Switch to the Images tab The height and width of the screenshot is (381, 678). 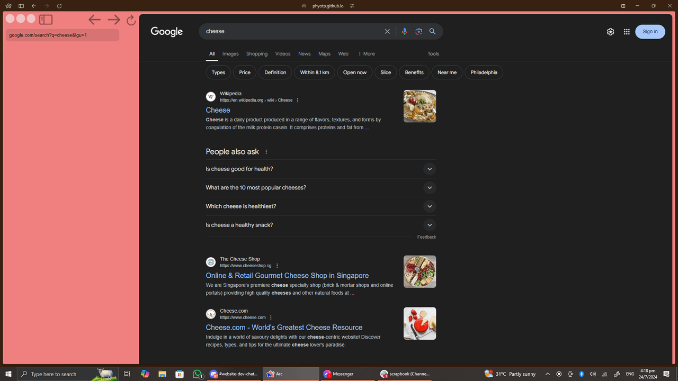coord(230,54)
